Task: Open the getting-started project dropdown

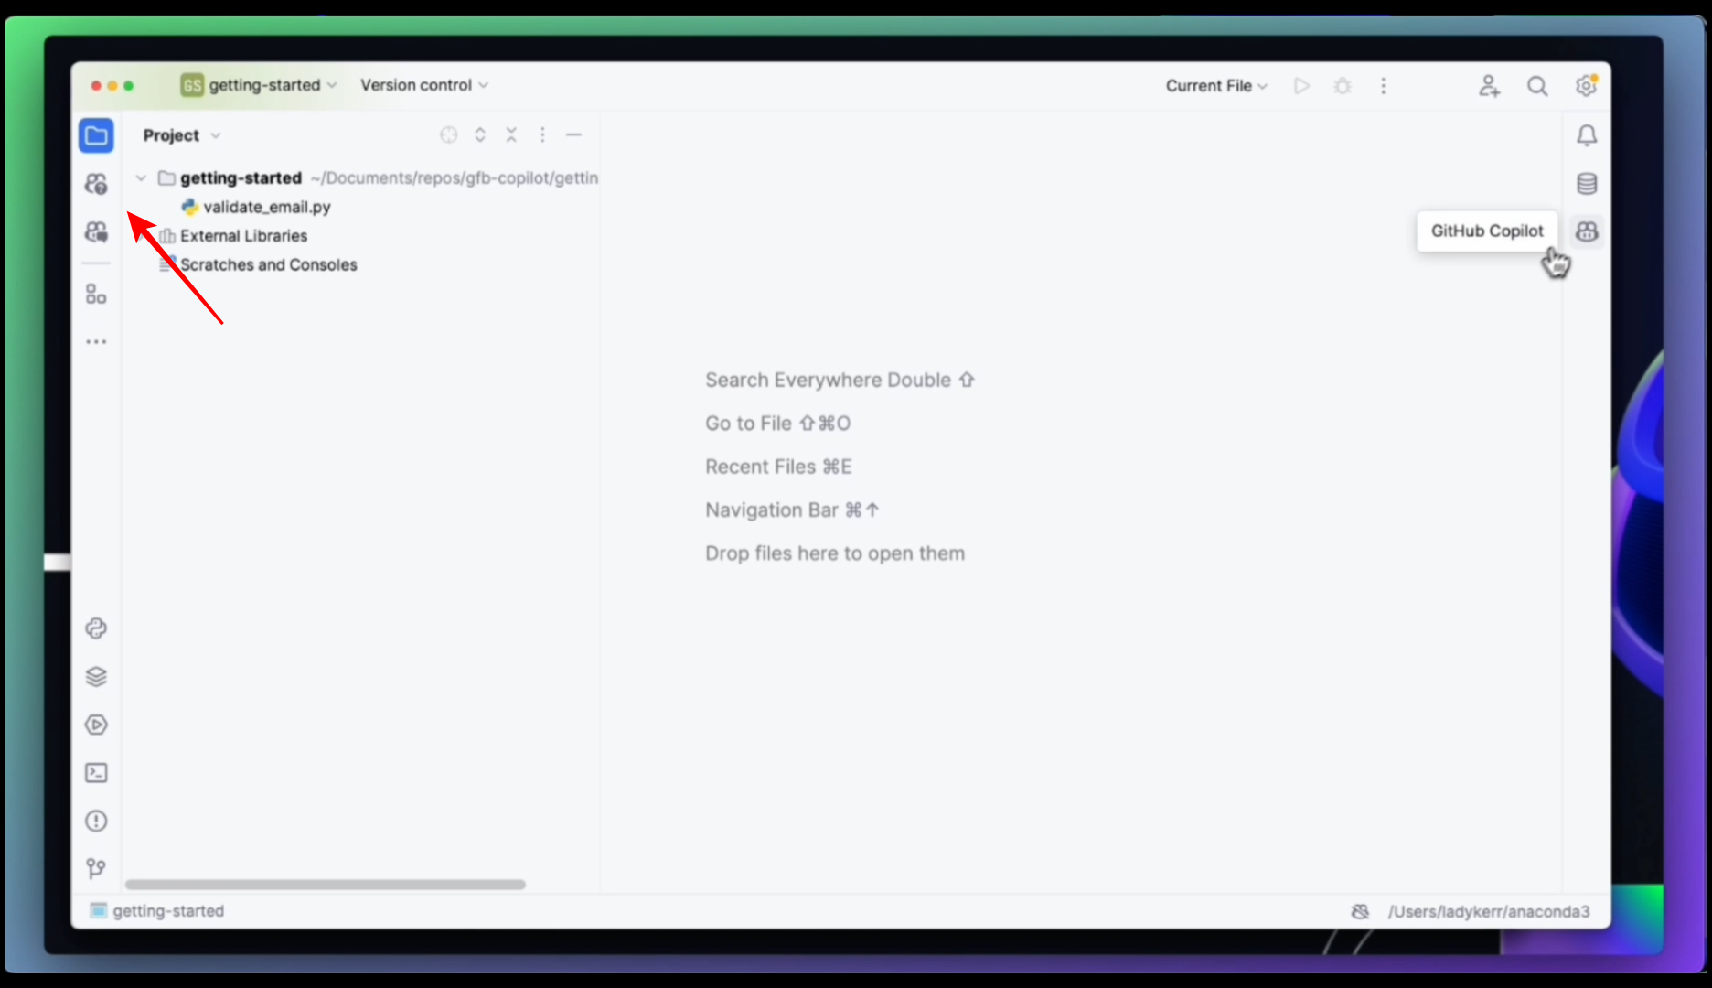Action: click(x=259, y=86)
